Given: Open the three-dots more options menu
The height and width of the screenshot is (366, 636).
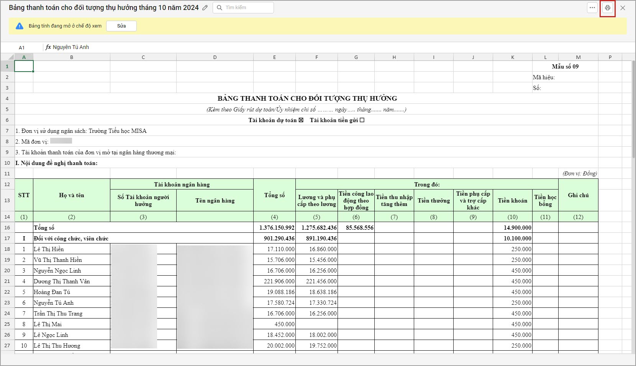Looking at the screenshot, I should (x=592, y=8).
